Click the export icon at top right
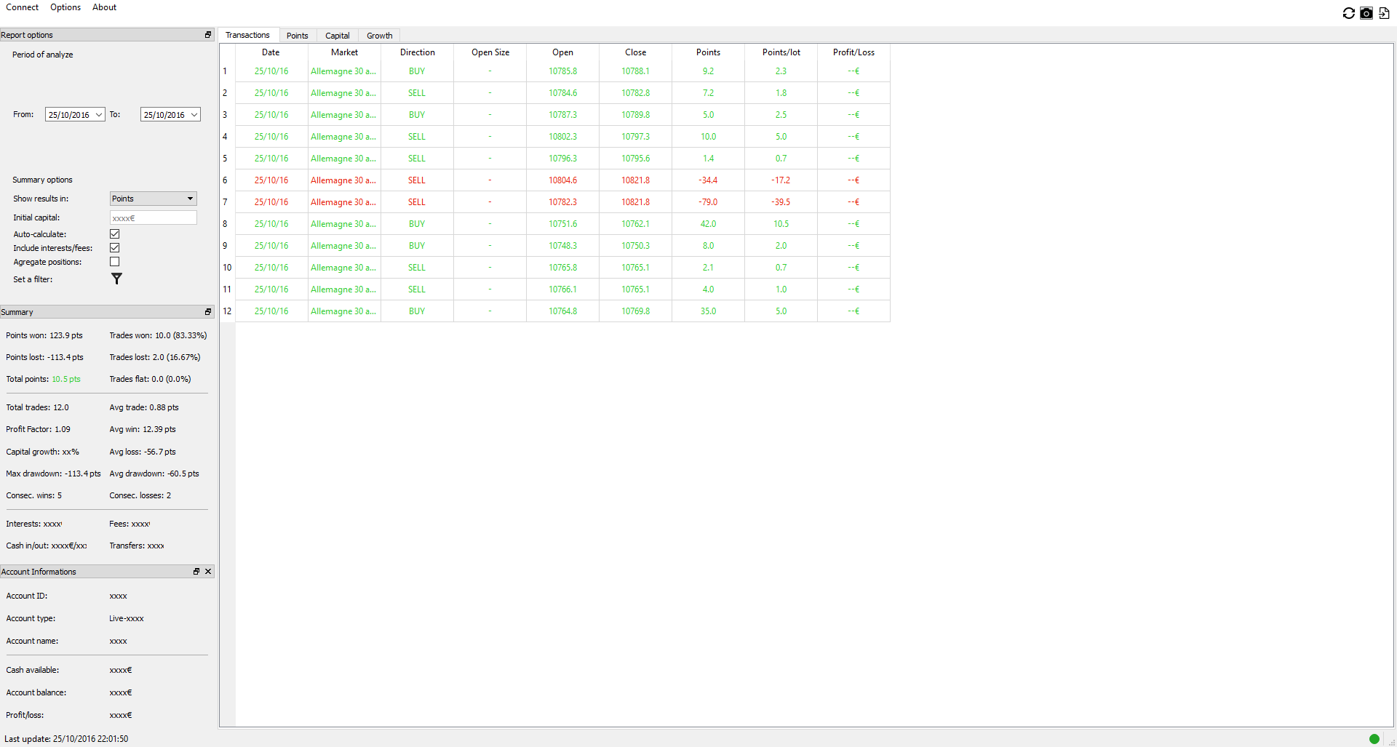The width and height of the screenshot is (1397, 747). click(1384, 13)
